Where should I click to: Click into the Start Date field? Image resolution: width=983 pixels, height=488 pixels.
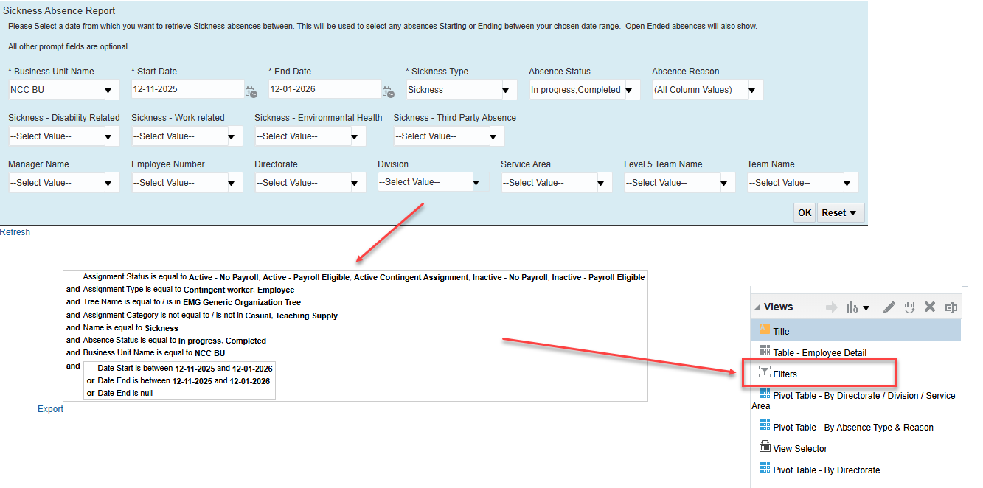point(187,90)
